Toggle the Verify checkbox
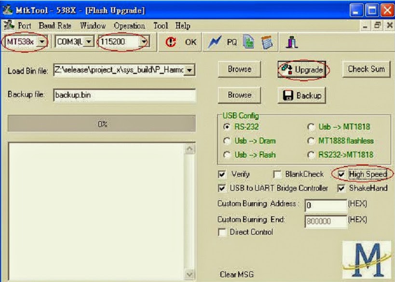 (222, 174)
